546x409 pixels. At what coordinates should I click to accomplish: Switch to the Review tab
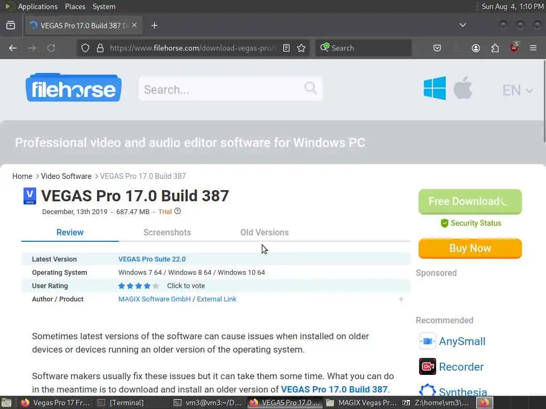(x=70, y=232)
